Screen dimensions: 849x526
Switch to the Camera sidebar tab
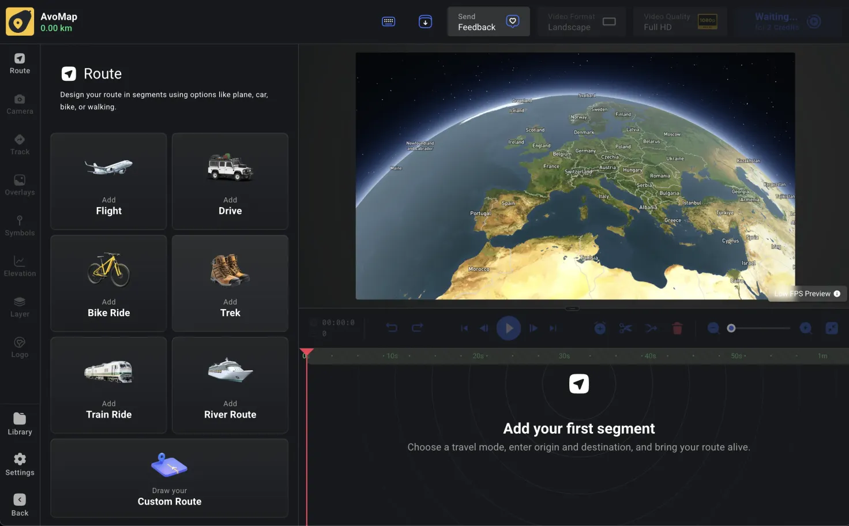20,104
